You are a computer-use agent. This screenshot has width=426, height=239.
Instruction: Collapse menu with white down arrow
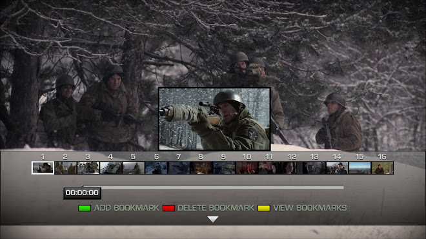click(x=213, y=219)
